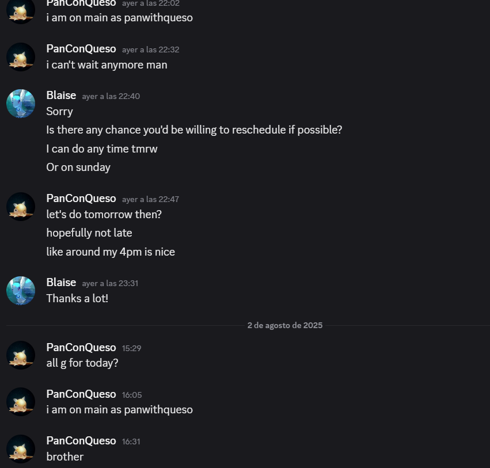Select the message 'Is there any chance you'd be willing to reschedule'

tap(194, 130)
